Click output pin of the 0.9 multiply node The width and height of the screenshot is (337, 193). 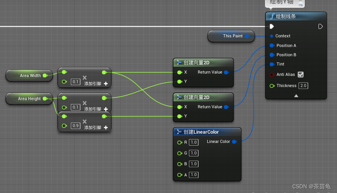coord(104,116)
